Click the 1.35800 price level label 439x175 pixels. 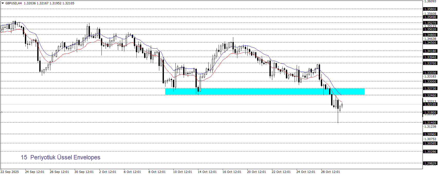pyautogui.click(x=430, y=9)
